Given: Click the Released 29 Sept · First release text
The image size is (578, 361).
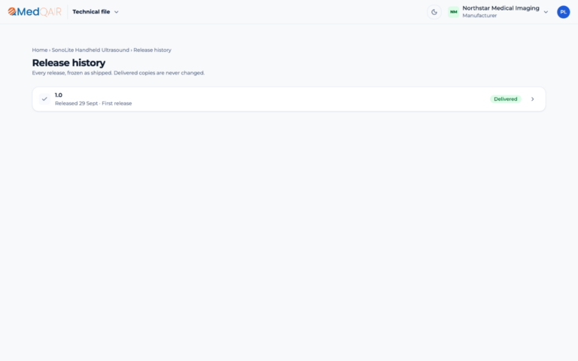Looking at the screenshot, I should click(93, 104).
